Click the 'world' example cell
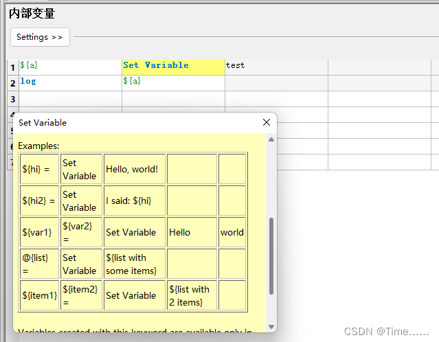439x342 pixels. coord(232,232)
